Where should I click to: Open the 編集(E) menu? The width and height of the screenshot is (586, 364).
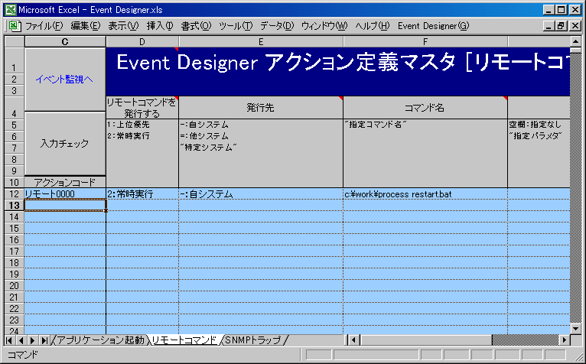click(x=86, y=26)
